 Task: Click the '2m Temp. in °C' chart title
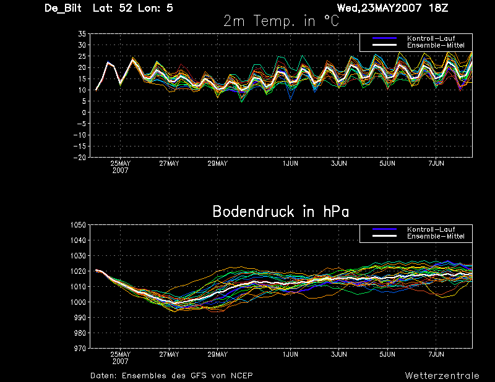(x=281, y=21)
